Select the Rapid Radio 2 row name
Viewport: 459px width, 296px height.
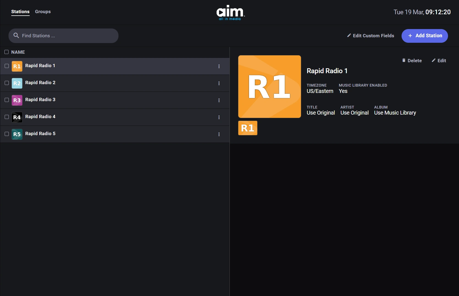point(40,82)
